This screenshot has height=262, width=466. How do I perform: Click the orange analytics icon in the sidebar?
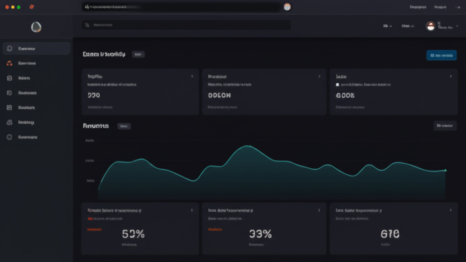[9, 63]
